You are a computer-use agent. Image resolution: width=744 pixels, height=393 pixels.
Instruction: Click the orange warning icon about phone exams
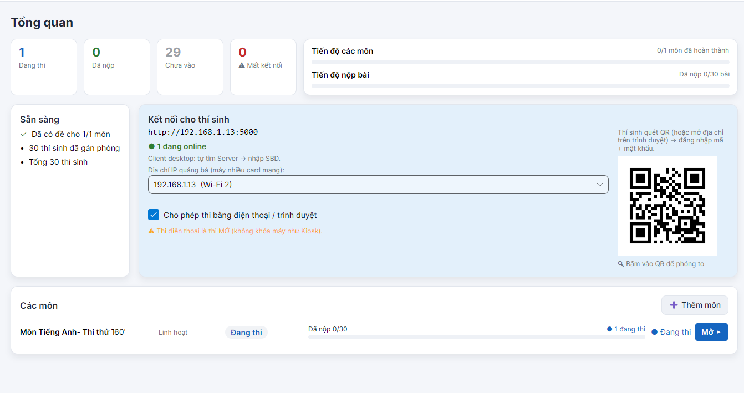coord(151,231)
